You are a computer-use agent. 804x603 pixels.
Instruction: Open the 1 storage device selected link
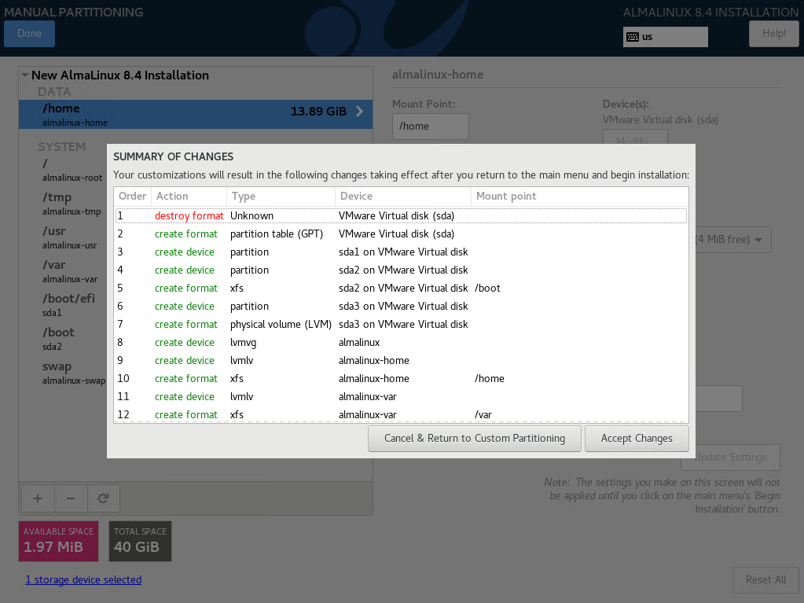pyautogui.click(x=83, y=580)
